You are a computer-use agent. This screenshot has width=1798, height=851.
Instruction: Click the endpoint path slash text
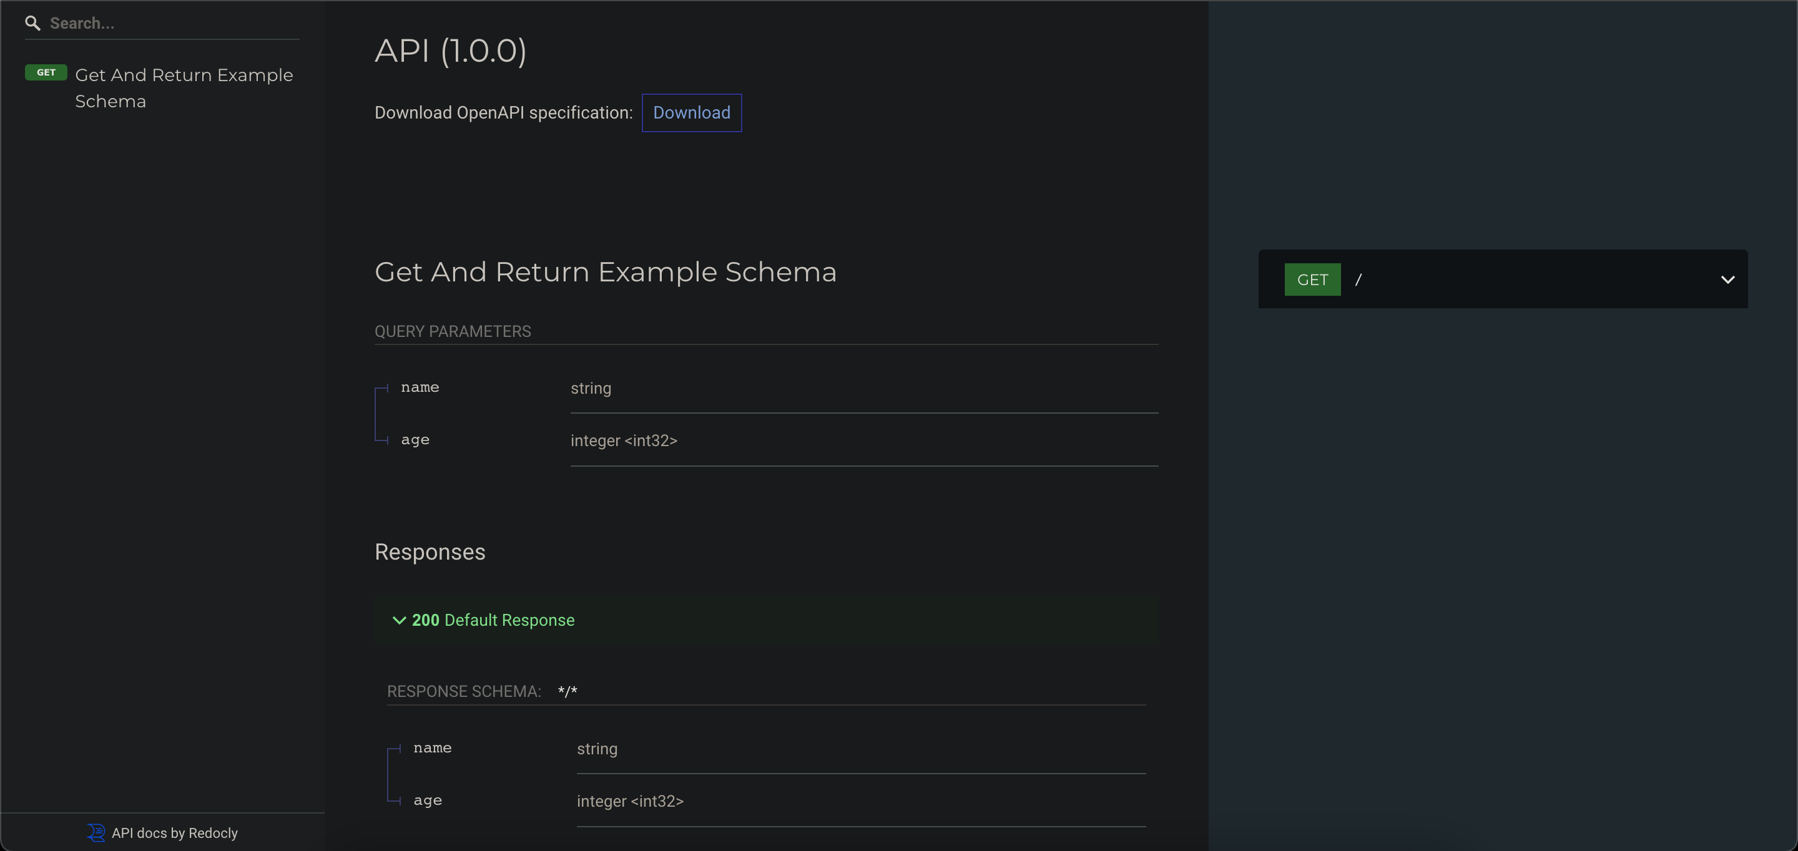coord(1358,280)
